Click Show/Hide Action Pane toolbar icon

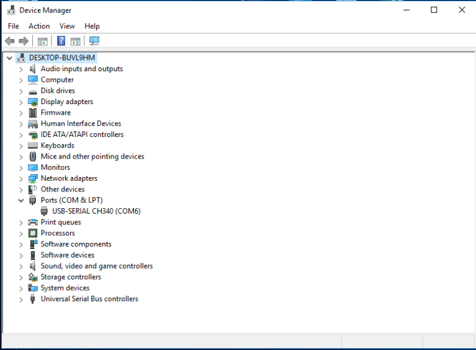tap(75, 42)
